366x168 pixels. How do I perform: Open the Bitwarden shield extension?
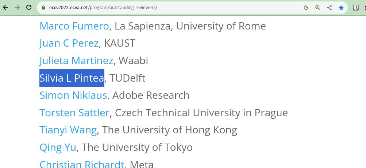[355, 8]
